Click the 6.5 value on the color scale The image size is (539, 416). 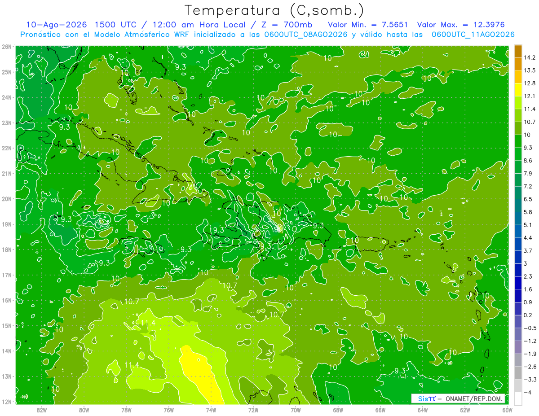[529, 199]
